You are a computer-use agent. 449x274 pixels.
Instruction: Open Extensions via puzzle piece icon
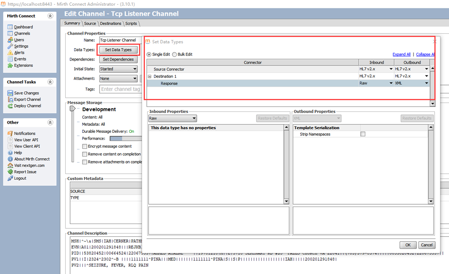pyautogui.click(x=10, y=65)
